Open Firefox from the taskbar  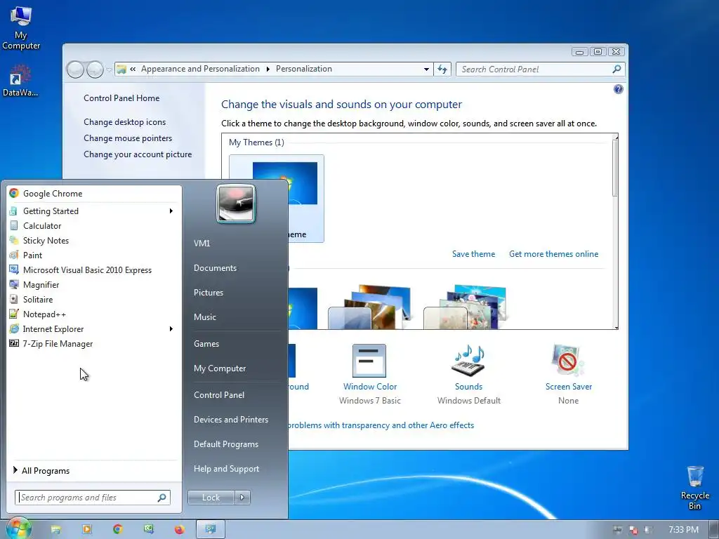pyautogui.click(x=179, y=529)
